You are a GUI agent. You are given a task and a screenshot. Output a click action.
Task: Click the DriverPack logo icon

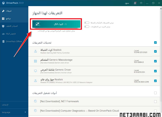pyautogui.click(x=3, y=3)
